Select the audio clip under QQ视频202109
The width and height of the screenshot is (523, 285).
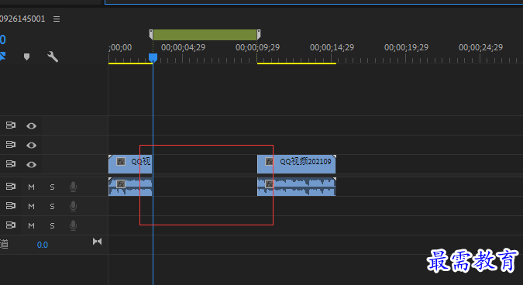click(x=296, y=187)
